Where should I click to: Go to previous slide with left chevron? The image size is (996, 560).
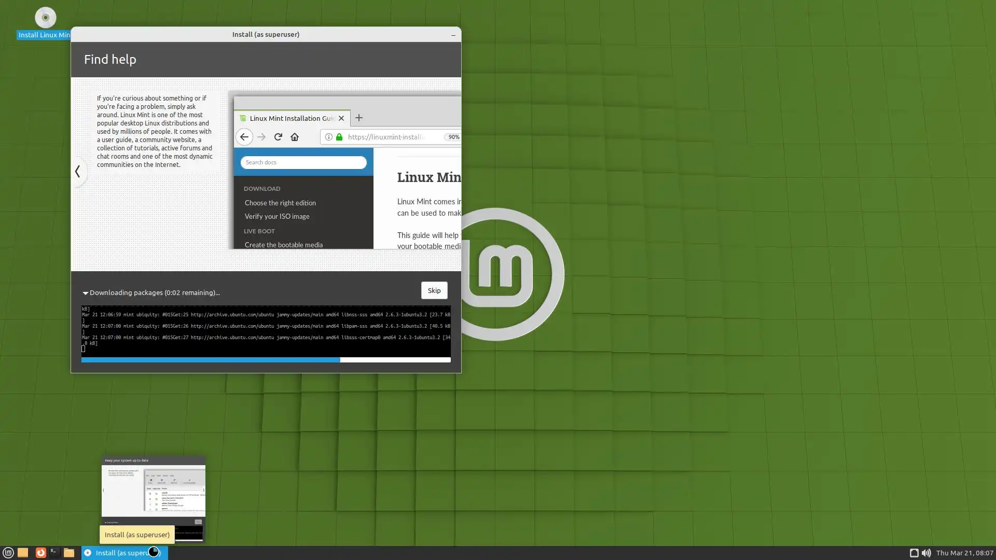[x=78, y=171]
